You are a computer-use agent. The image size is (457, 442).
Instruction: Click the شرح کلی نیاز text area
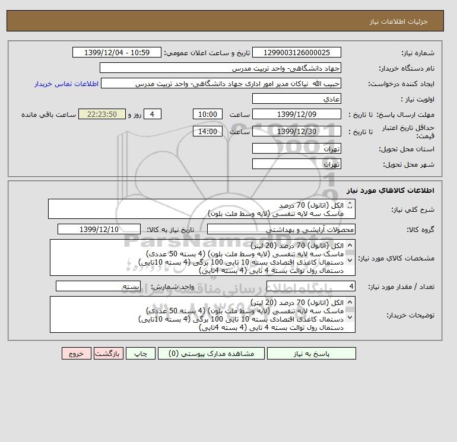(202, 209)
